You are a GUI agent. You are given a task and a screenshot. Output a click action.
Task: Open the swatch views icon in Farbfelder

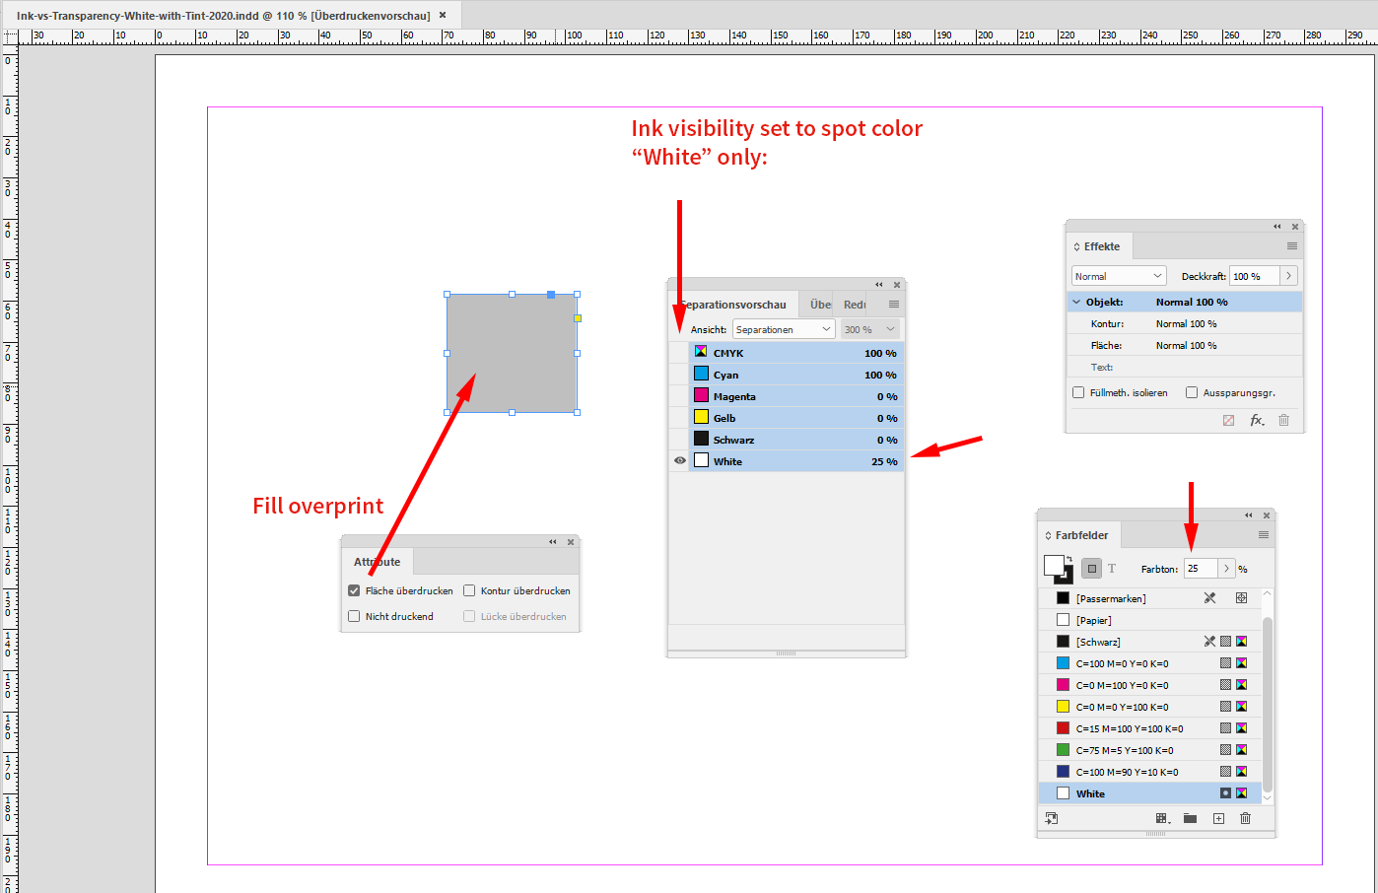point(1163,818)
